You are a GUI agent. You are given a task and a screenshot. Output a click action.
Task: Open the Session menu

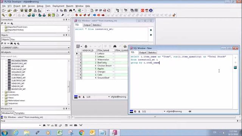coord(31,6)
